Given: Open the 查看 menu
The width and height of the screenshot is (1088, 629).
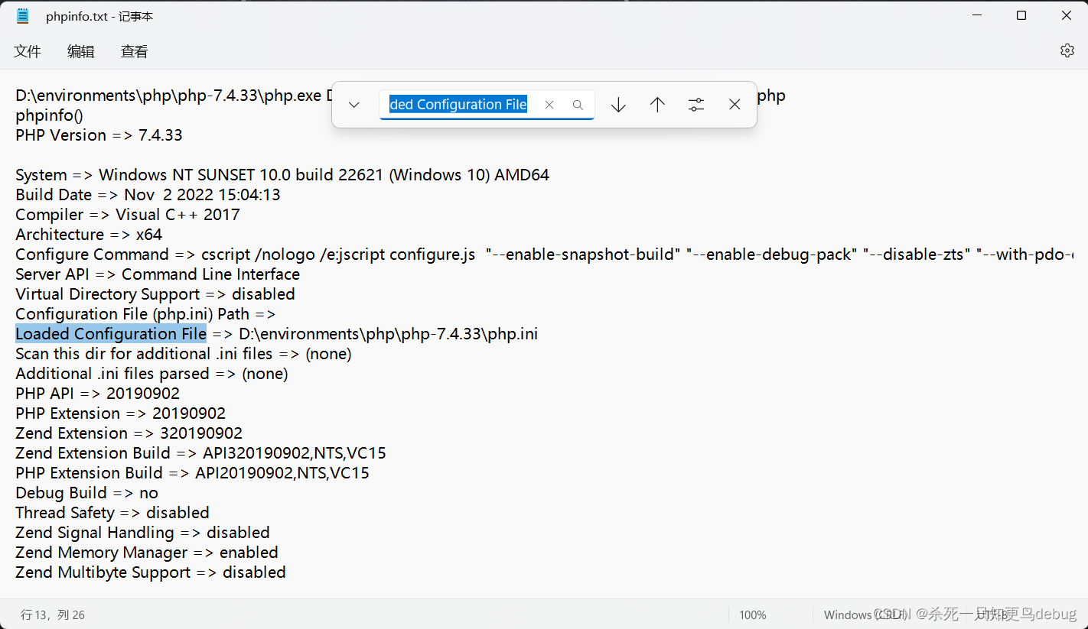Looking at the screenshot, I should pyautogui.click(x=134, y=51).
